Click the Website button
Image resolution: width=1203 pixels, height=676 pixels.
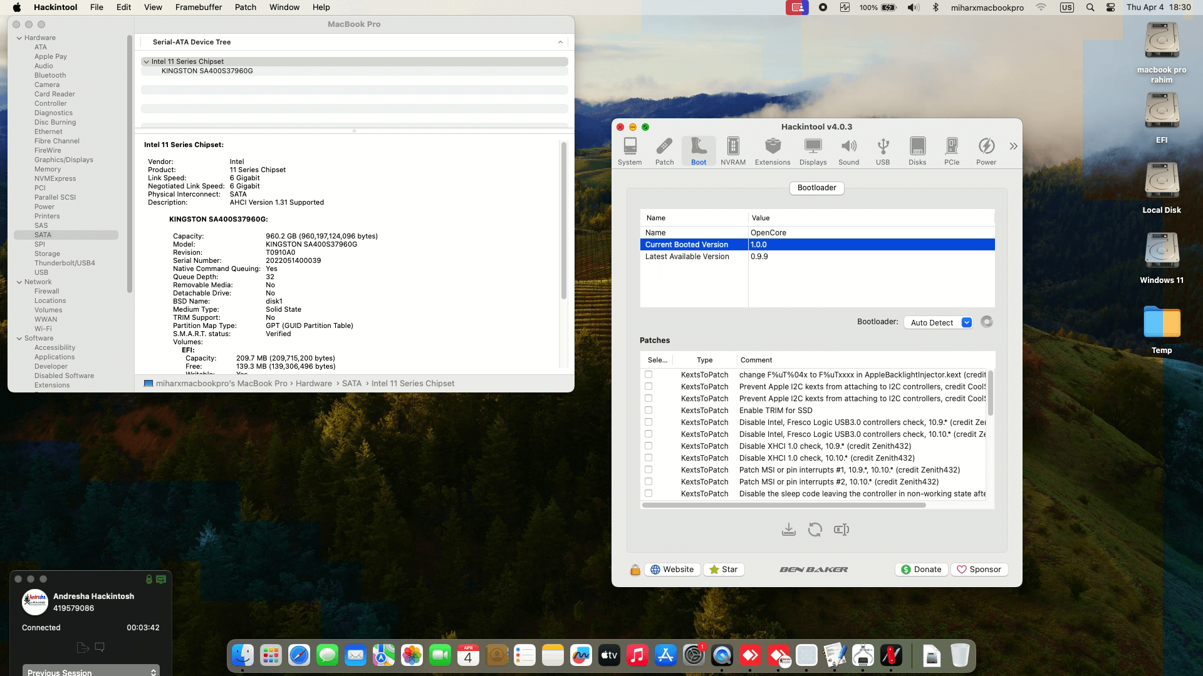[672, 570]
